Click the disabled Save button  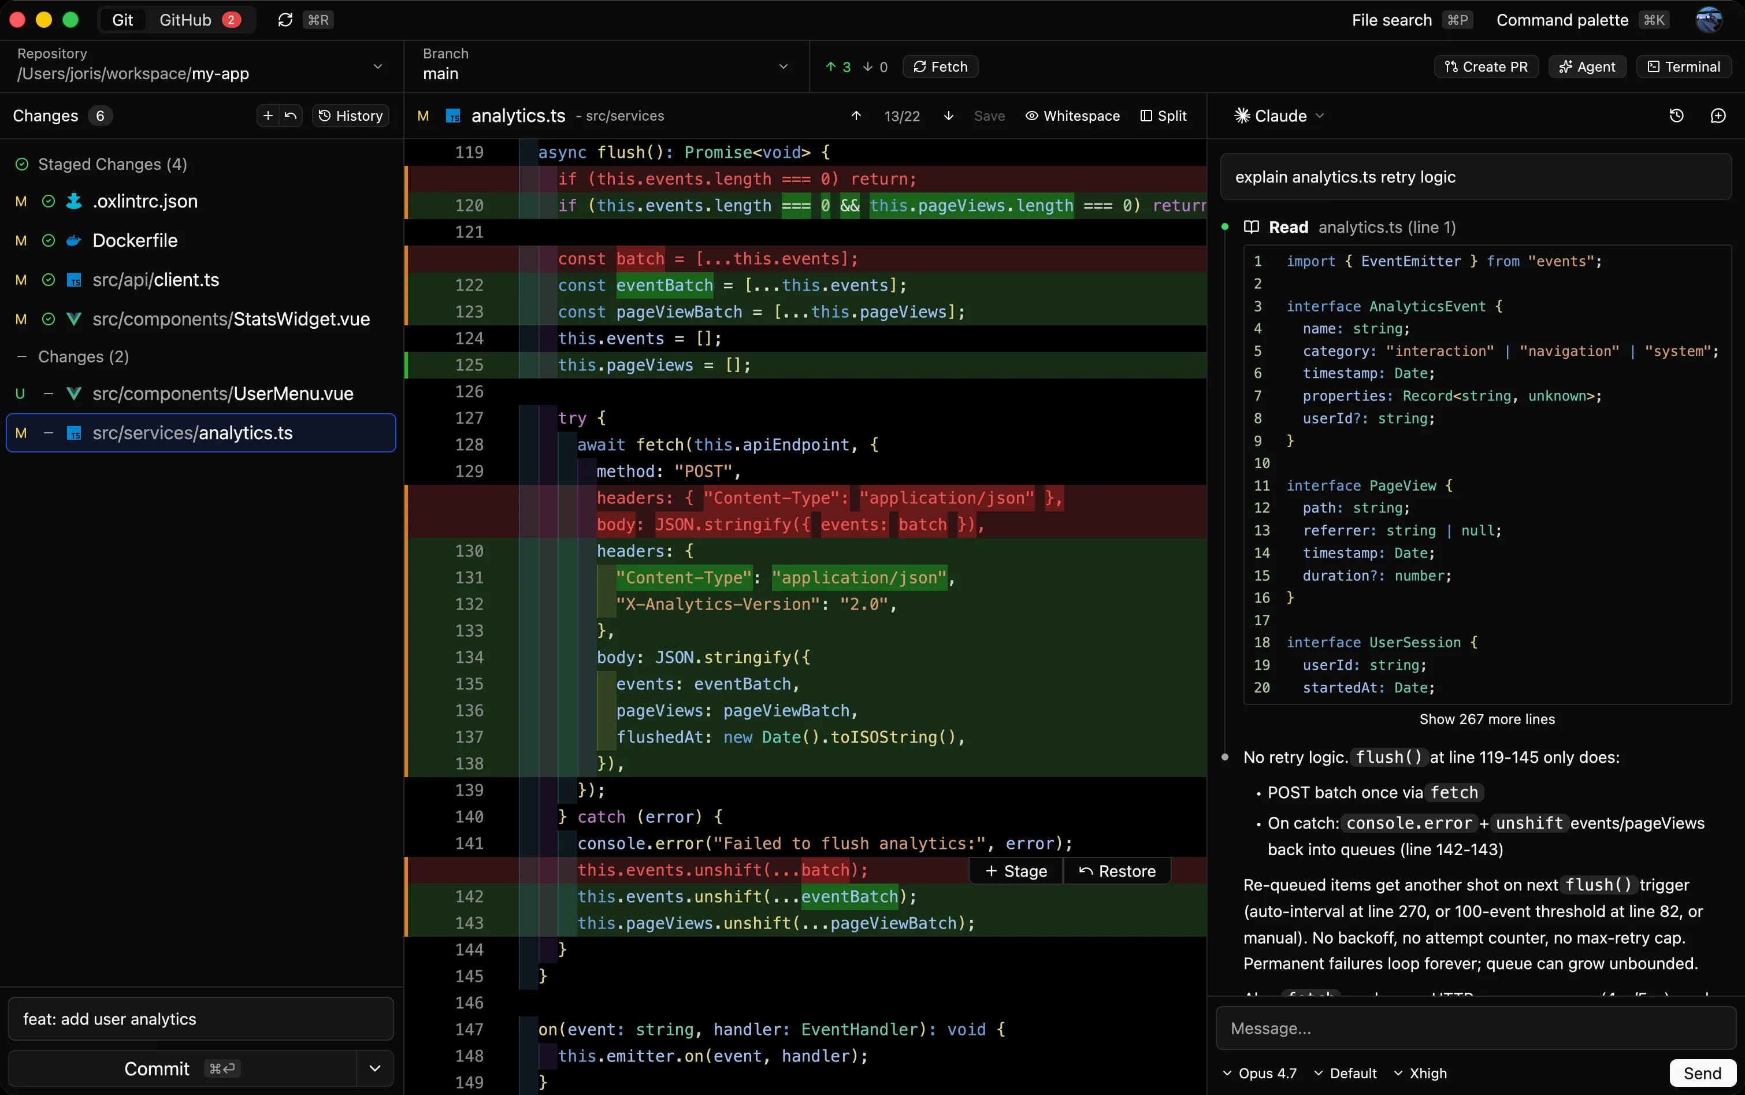(x=989, y=116)
